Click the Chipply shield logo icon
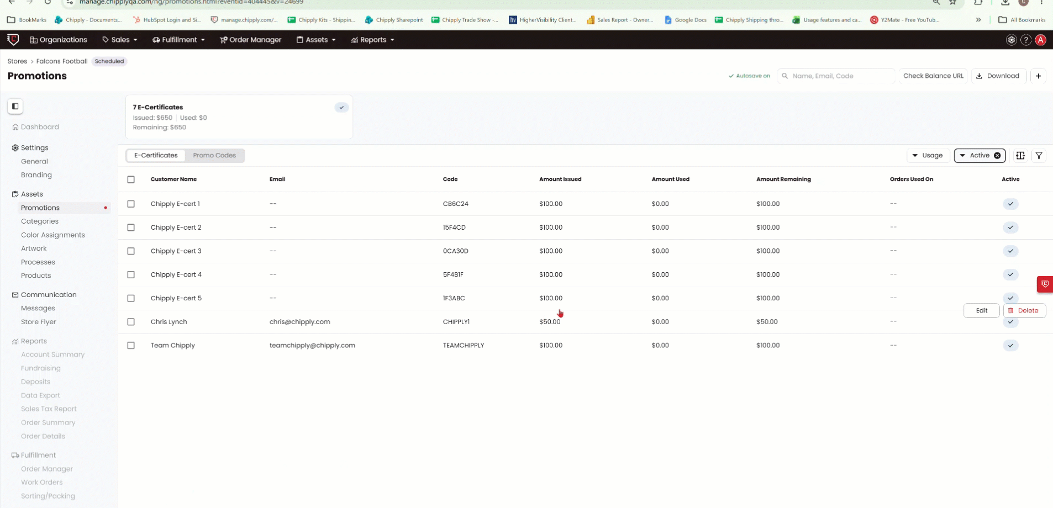The image size is (1053, 508). (x=13, y=40)
